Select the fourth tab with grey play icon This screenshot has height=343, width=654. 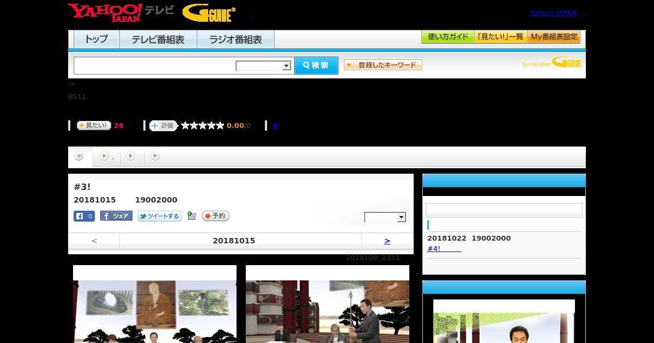click(x=155, y=156)
